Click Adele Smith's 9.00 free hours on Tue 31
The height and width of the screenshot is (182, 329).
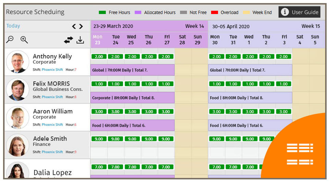click(233, 139)
